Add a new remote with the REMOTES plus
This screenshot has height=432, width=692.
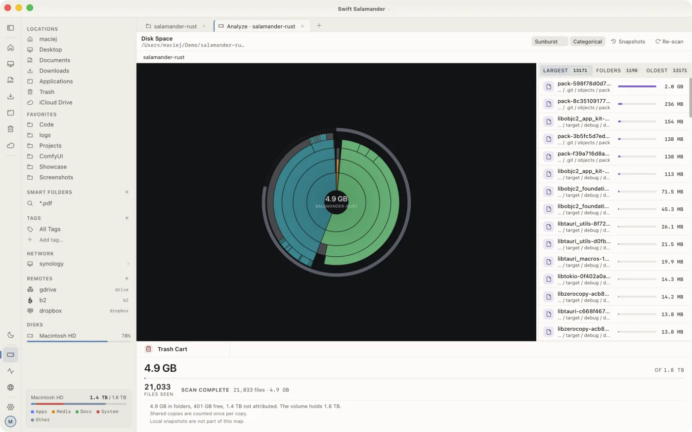127,278
